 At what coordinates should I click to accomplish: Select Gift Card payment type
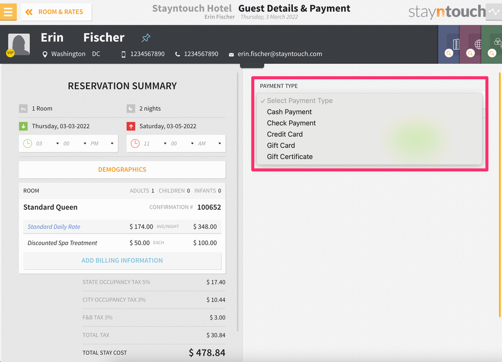[x=281, y=146]
